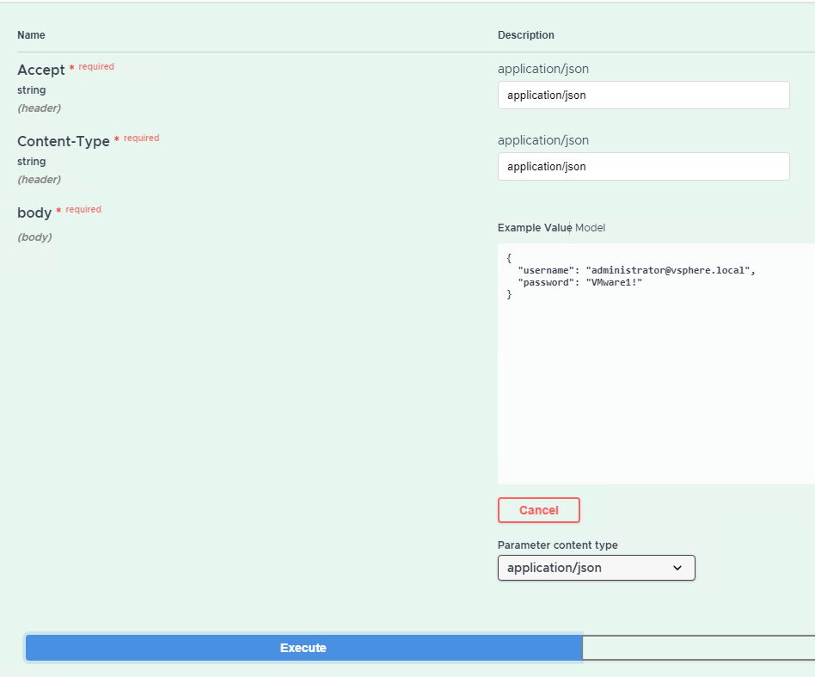Open the Parameter content type dropdown
This screenshot has width=815, height=677.
coord(596,568)
